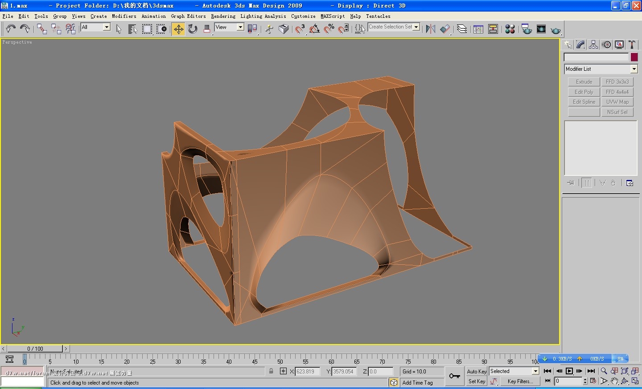This screenshot has height=389, width=642.
Task: Toggle Angle Snap
Action: [x=314, y=29]
